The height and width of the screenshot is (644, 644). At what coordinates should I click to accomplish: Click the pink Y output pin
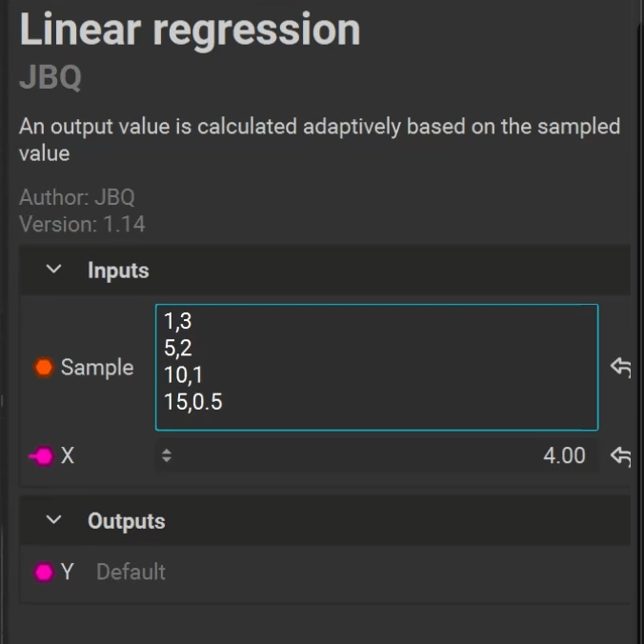coord(44,573)
